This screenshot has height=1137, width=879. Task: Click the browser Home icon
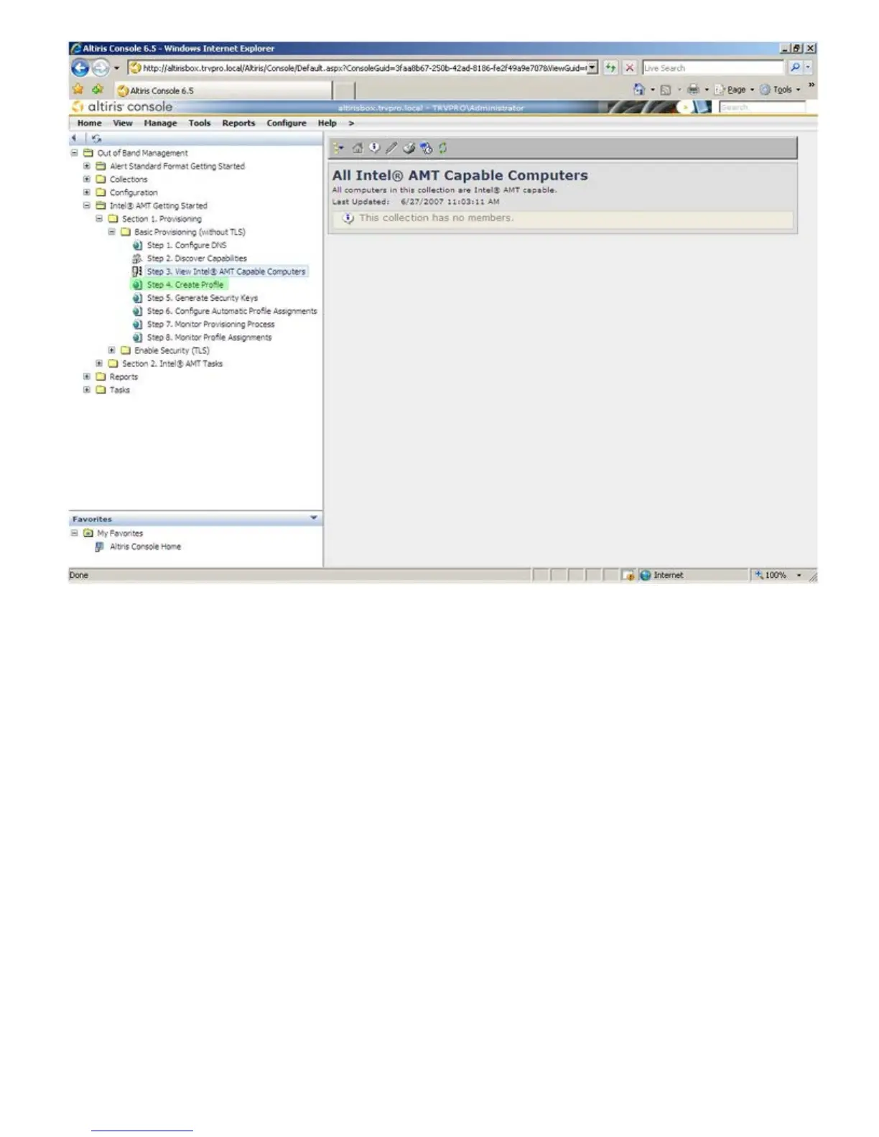638,90
